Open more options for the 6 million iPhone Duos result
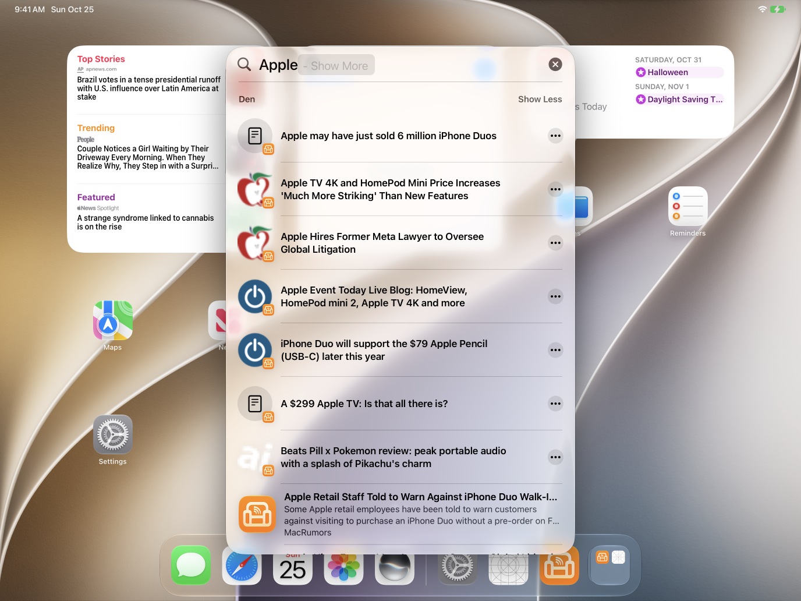 tap(556, 136)
